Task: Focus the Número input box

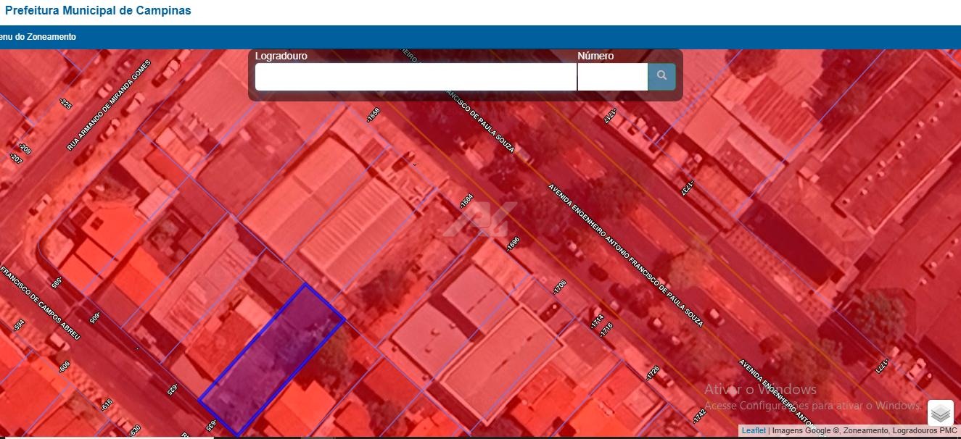Action: pyautogui.click(x=612, y=77)
